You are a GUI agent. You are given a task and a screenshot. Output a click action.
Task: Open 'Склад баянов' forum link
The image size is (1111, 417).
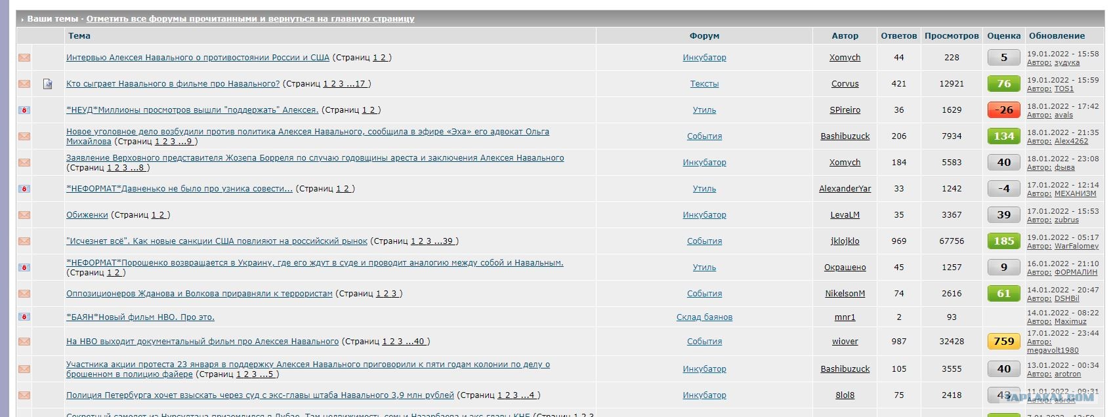(x=704, y=317)
